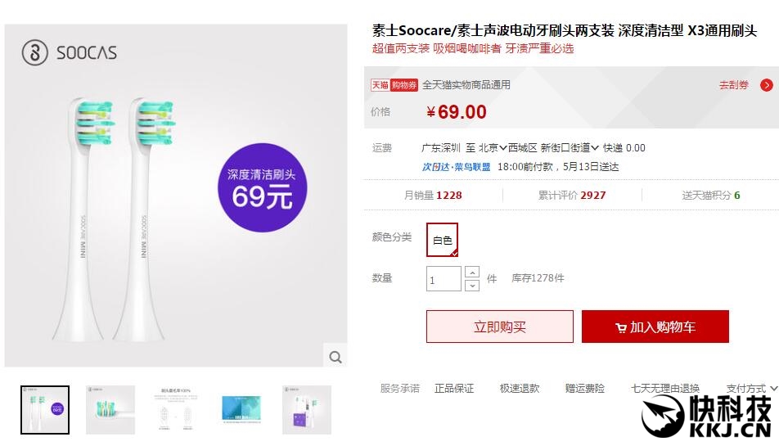Click the 天猫 购物券 coupon badge
779x446 pixels.
(x=394, y=85)
